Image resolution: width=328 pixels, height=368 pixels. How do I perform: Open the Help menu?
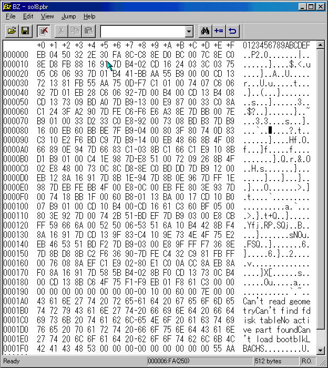click(x=89, y=16)
